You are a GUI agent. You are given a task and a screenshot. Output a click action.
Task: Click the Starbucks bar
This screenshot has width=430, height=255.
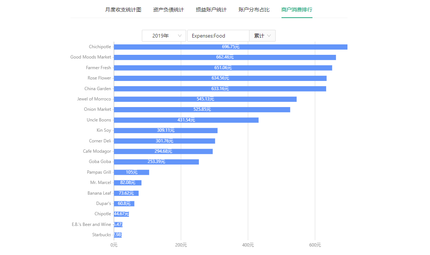118,235
